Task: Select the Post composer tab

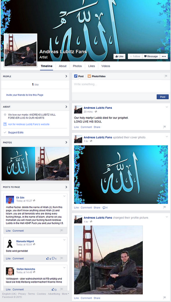Action: tap(79, 76)
